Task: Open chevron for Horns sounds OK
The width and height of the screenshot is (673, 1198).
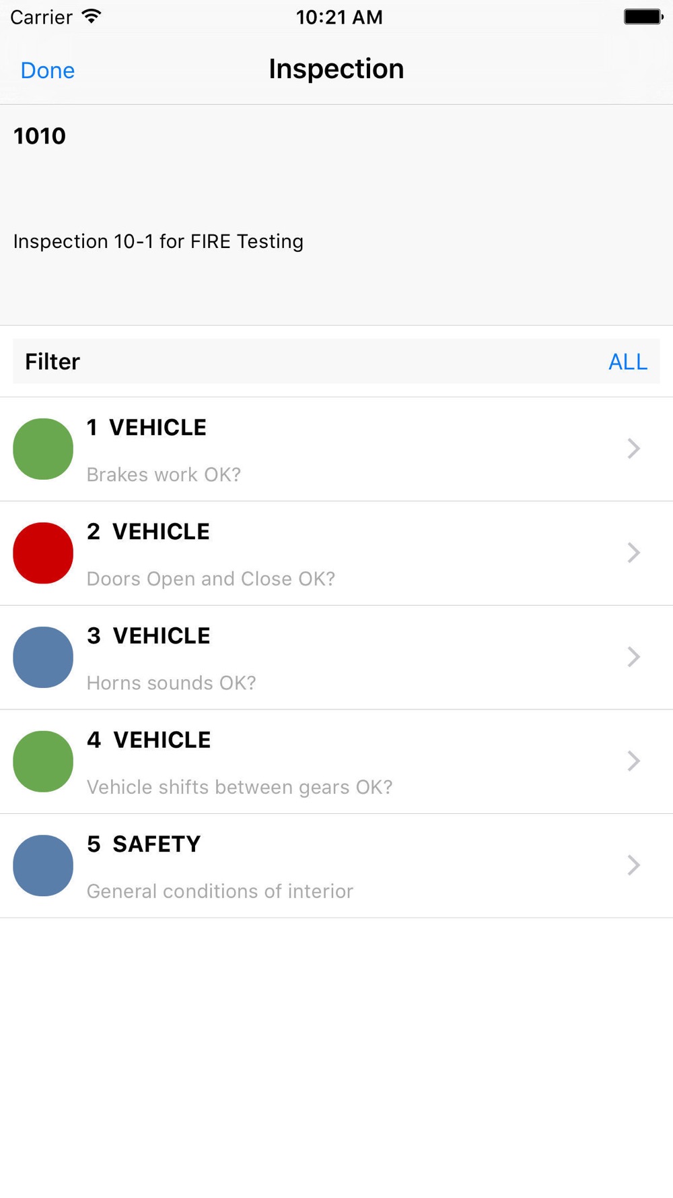Action: [633, 657]
